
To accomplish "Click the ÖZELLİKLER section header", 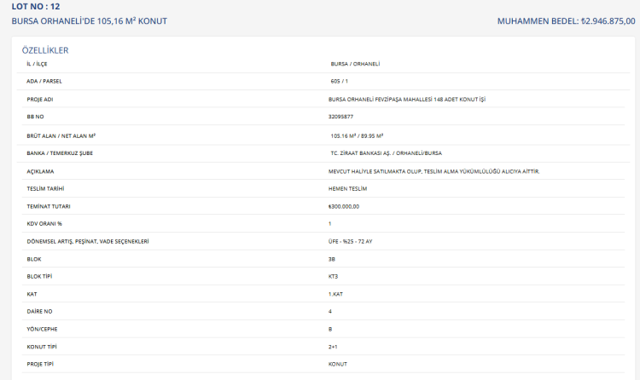I will tap(45, 50).
